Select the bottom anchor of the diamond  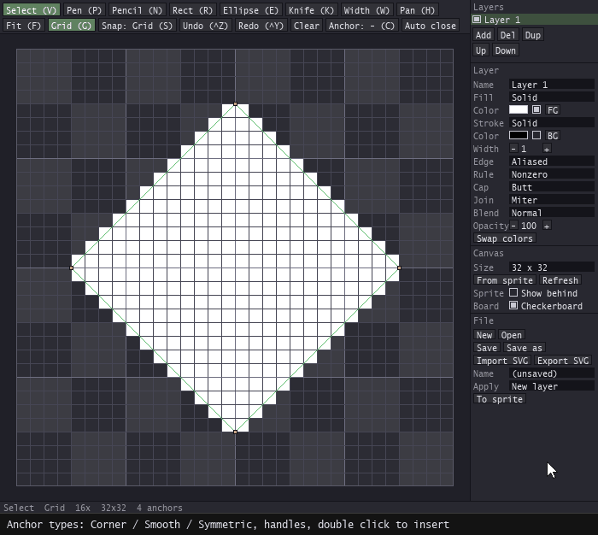point(235,432)
